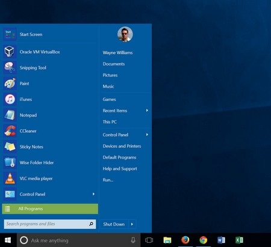
Task: Click the Cortana microphone icon
Action: click(x=133, y=240)
